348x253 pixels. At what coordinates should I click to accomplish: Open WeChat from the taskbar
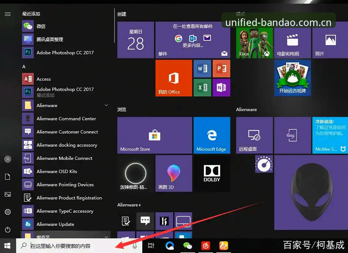(188, 246)
